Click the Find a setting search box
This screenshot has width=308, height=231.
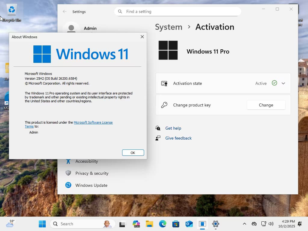pyautogui.click(x=177, y=11)
